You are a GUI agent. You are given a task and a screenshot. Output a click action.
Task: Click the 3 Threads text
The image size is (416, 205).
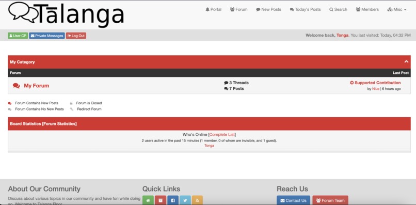[239, 83]
